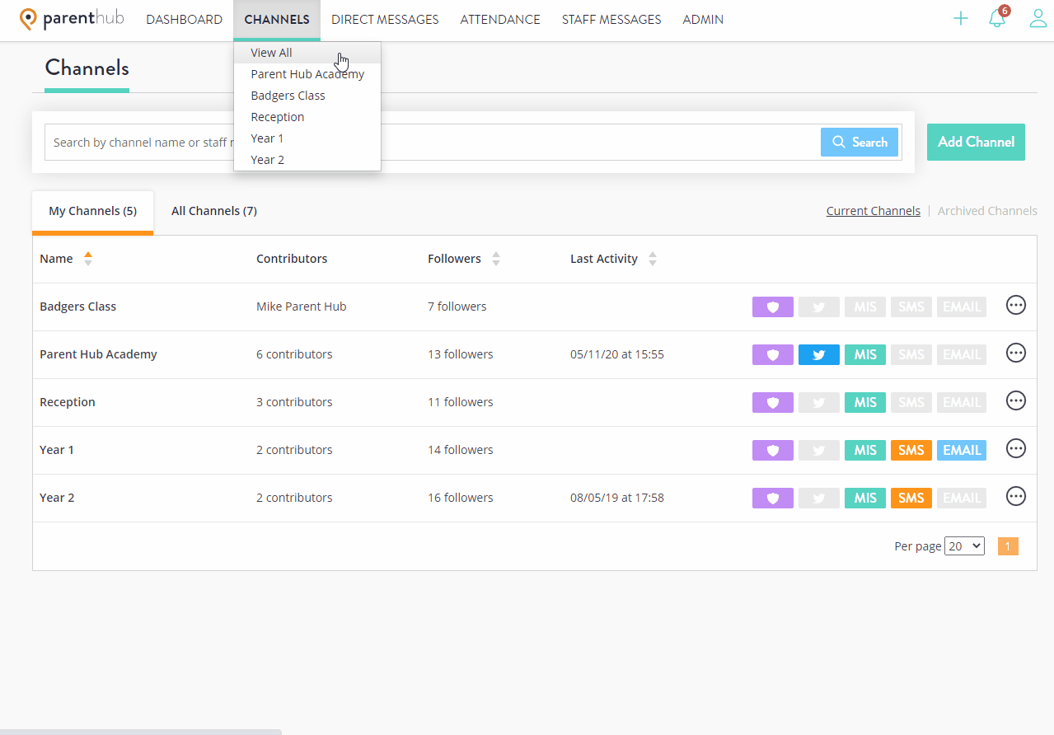Open Direct Messages navigation item
Image resolution: width=1054 pixels, height=735 pixels.
[385, 20]
